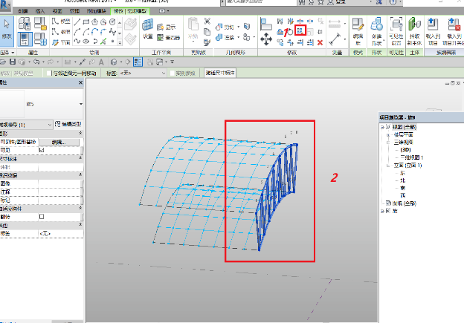
Task: Click the Rotate tool icon
Action: tap(290, 32)
